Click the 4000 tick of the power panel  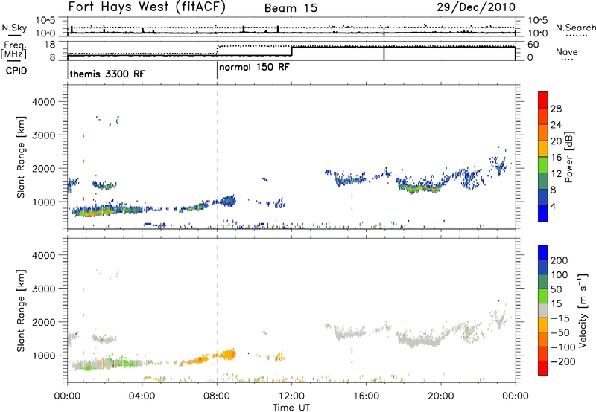click(x=43, y=102)
